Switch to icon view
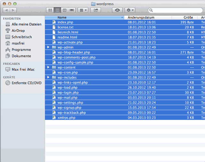This screenshot has width=205, height=162. point(50,10)
